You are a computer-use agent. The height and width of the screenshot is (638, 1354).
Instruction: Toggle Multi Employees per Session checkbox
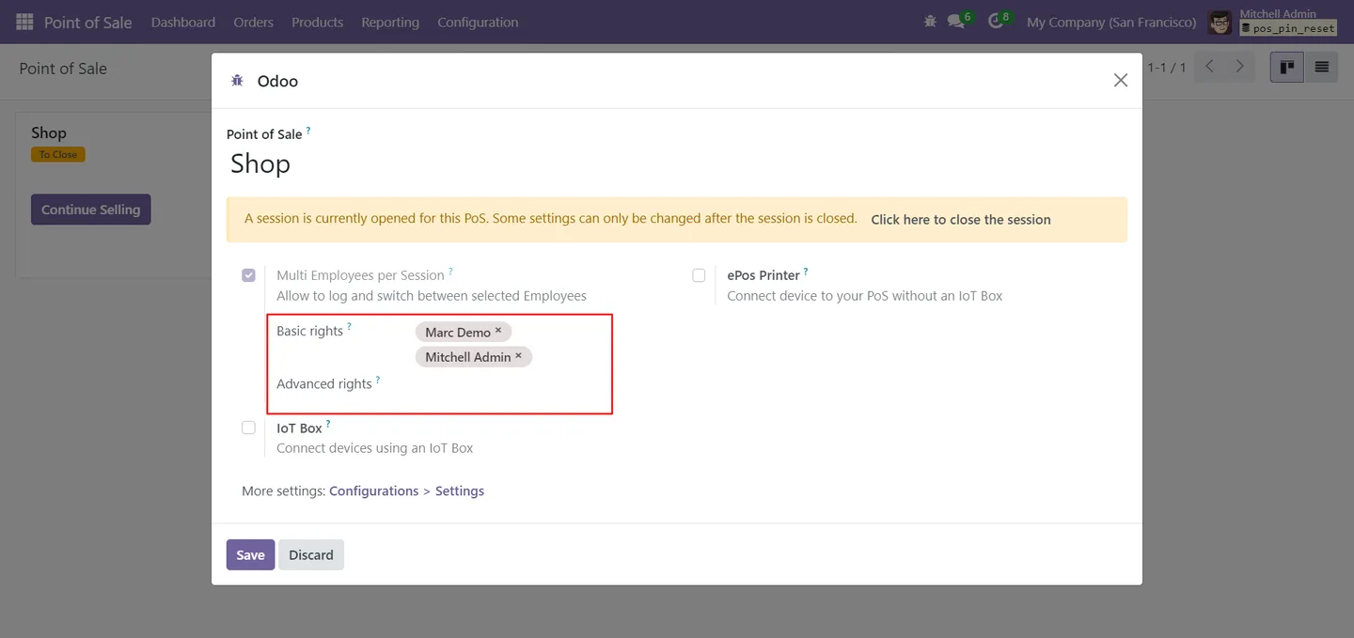[248, 275]
